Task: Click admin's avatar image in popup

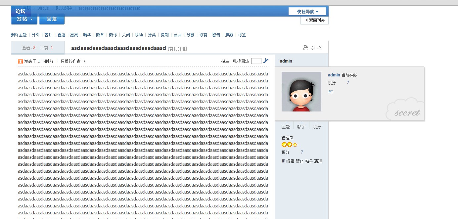Action: (x=301, y=92)
